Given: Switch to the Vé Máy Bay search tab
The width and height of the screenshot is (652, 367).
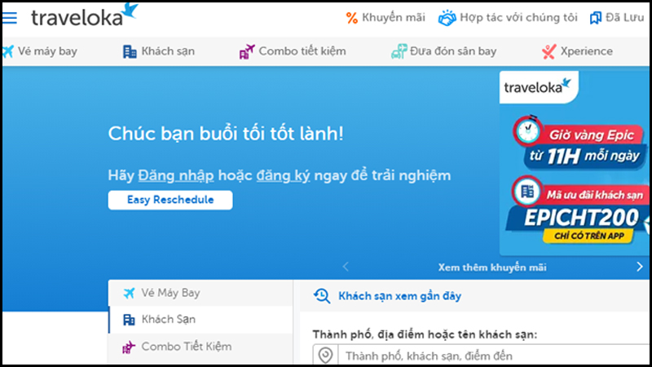Looking at the screenshot, I should [x=200, y=293].
